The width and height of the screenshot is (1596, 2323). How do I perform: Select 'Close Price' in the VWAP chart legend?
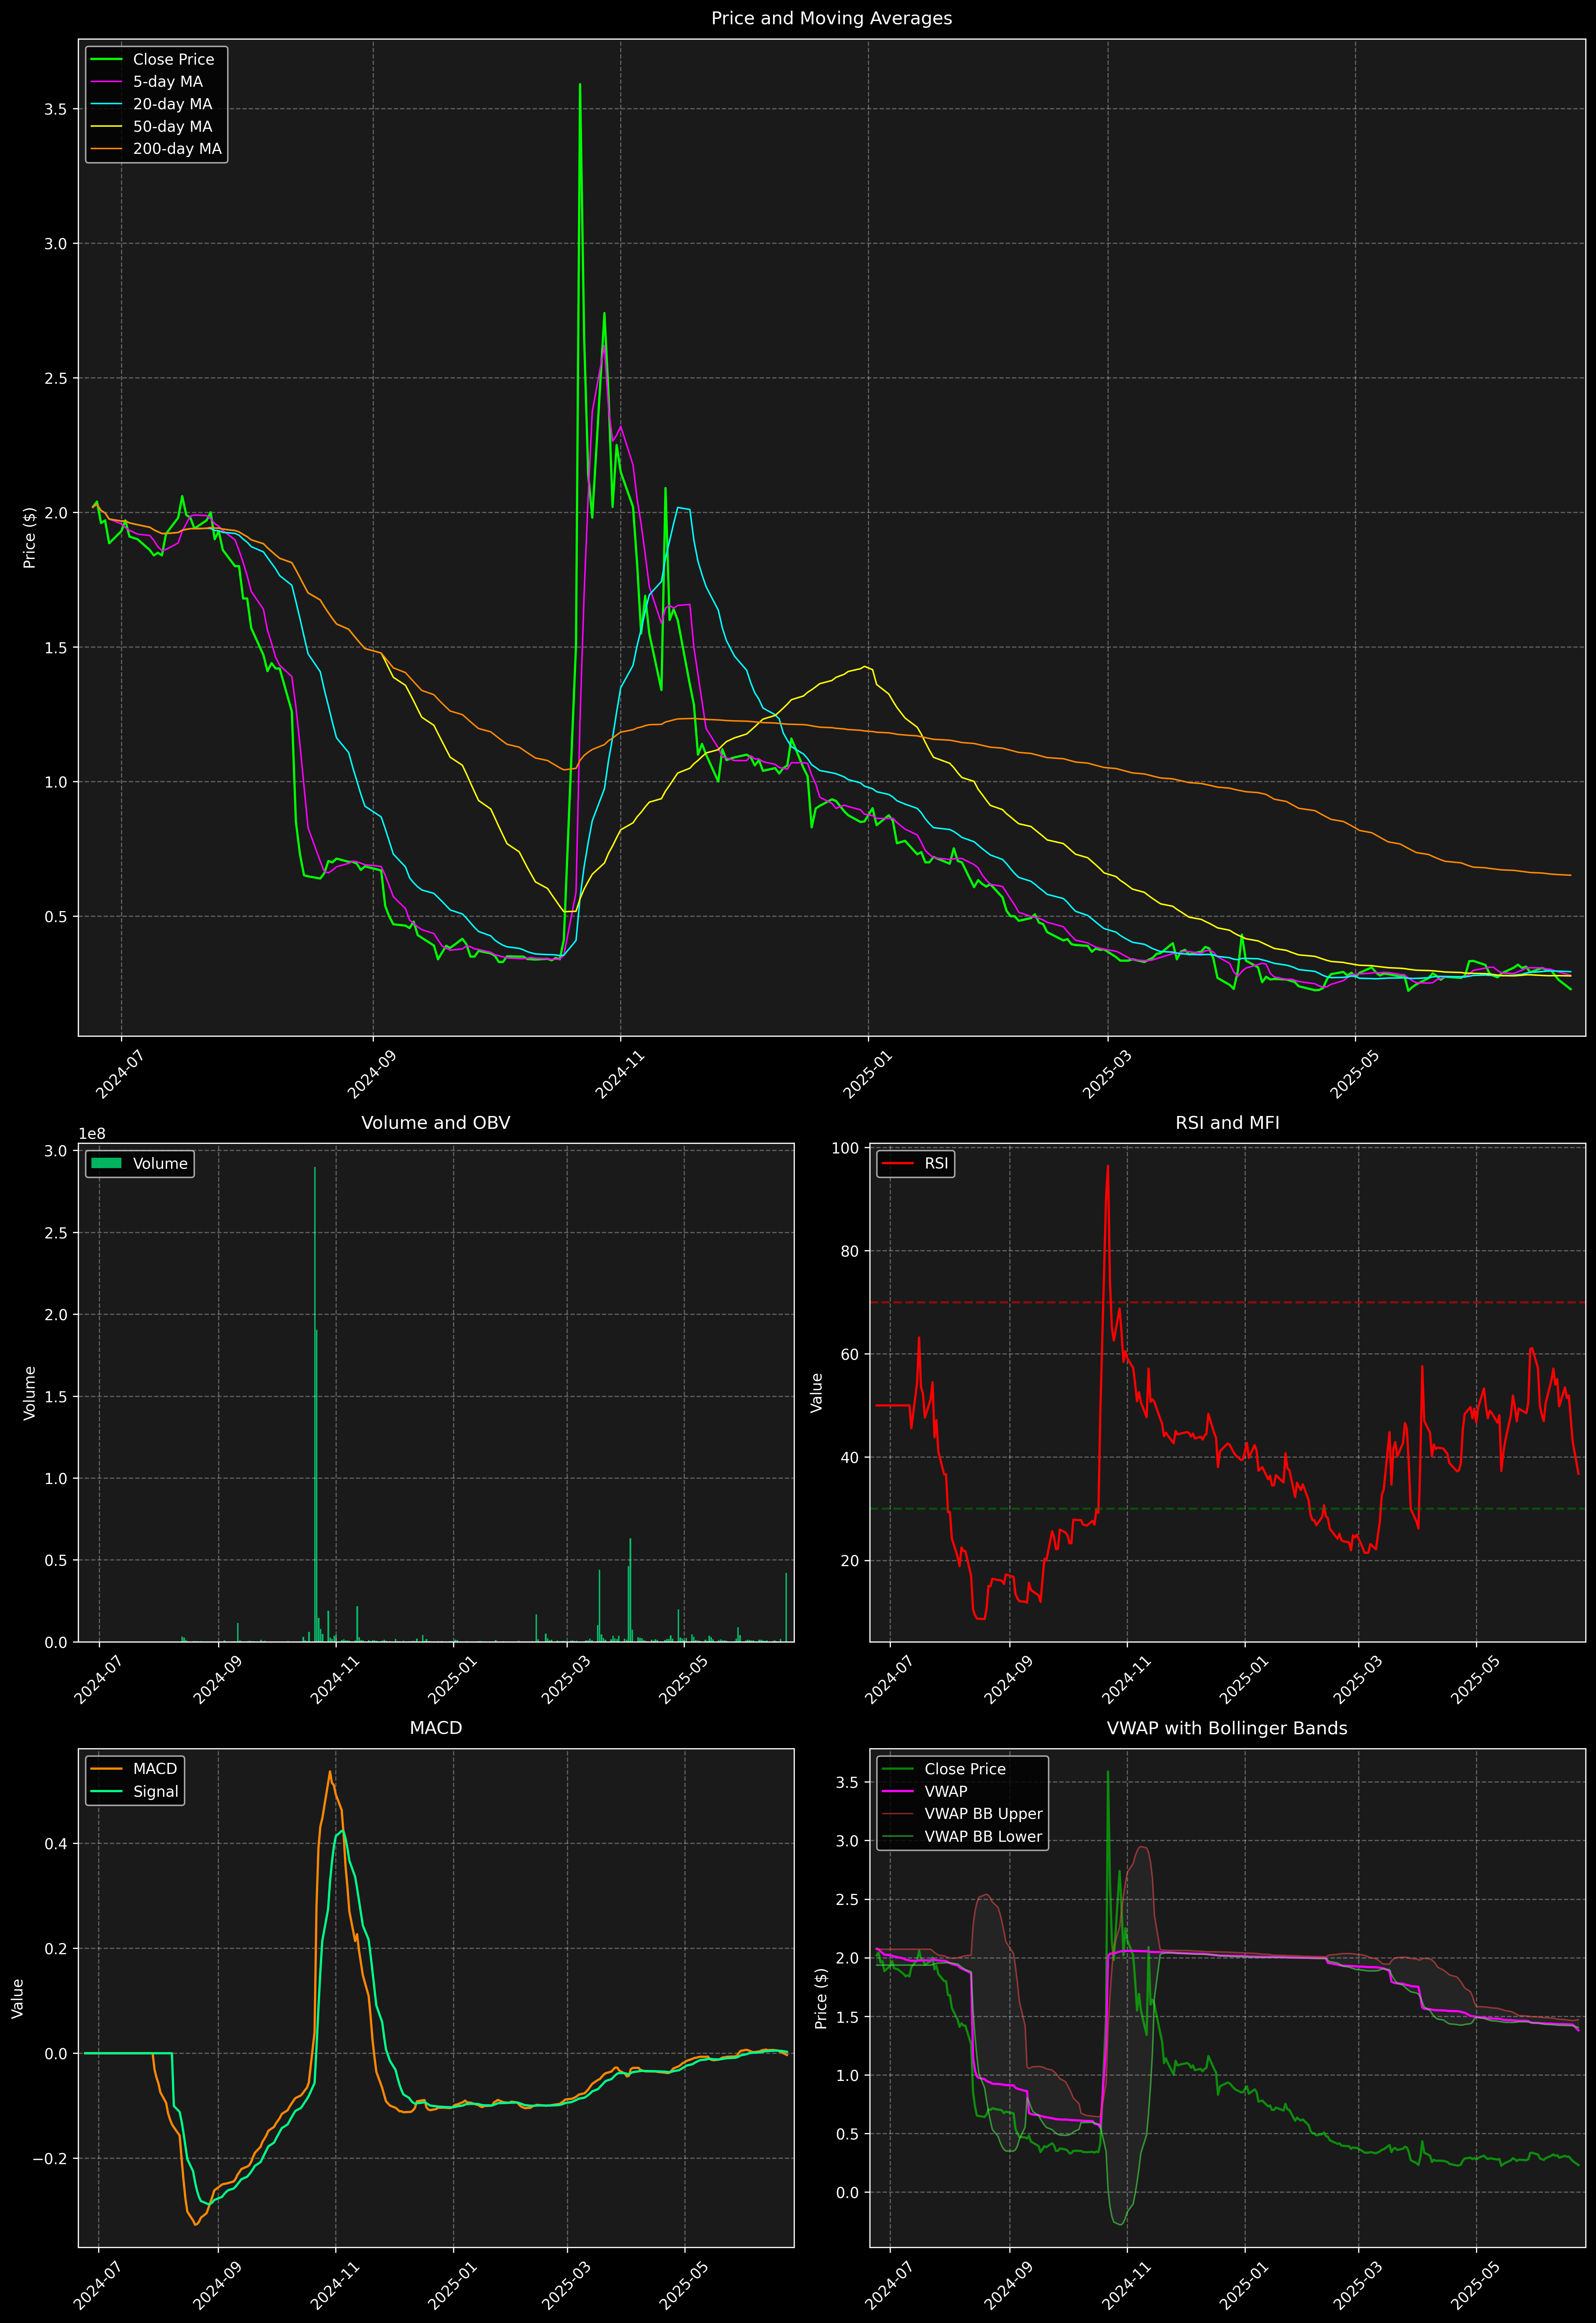coord(965,1769)
